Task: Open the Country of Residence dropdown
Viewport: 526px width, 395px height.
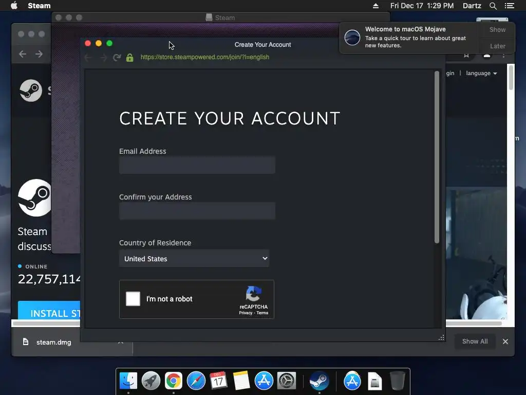Action: point(194,258)
